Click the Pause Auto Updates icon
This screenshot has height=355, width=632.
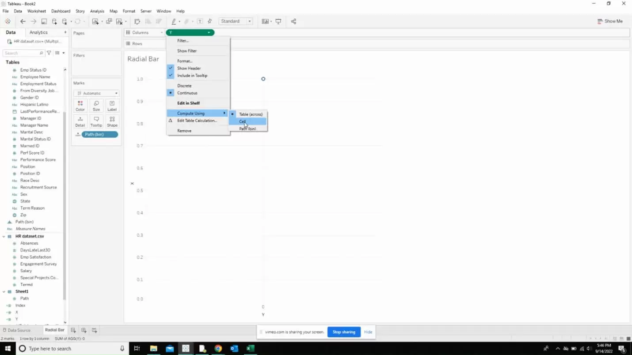(x=65, y=21)
